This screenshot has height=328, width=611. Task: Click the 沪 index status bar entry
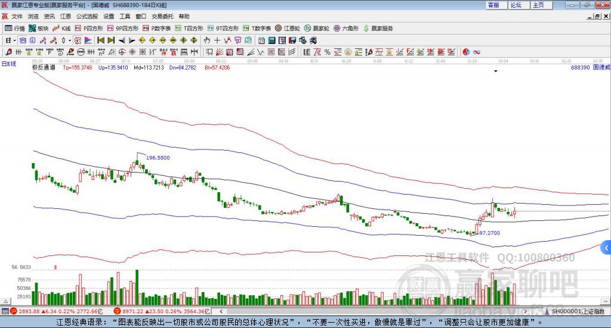(x=58, y=311)
